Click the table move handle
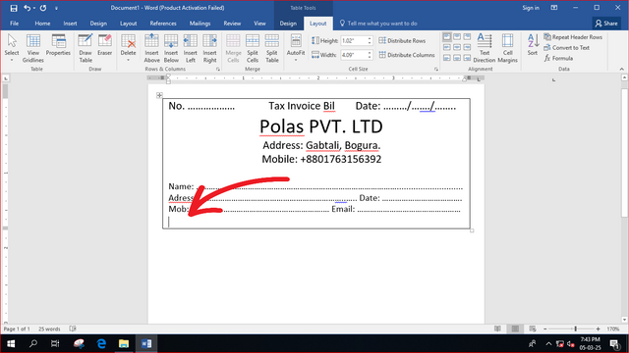Viewport: 629px width, 353px height. [159, 95]
